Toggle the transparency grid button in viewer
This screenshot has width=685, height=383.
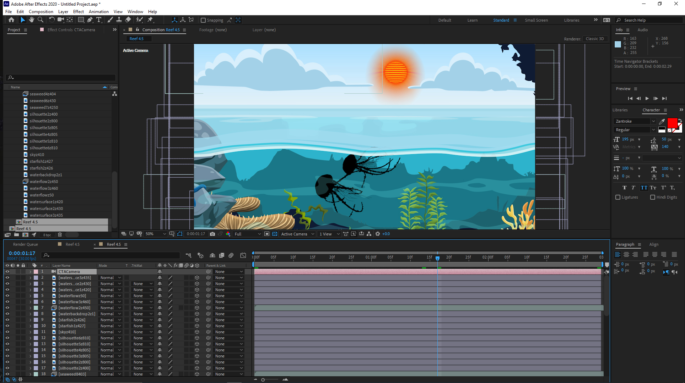(275, 234)
